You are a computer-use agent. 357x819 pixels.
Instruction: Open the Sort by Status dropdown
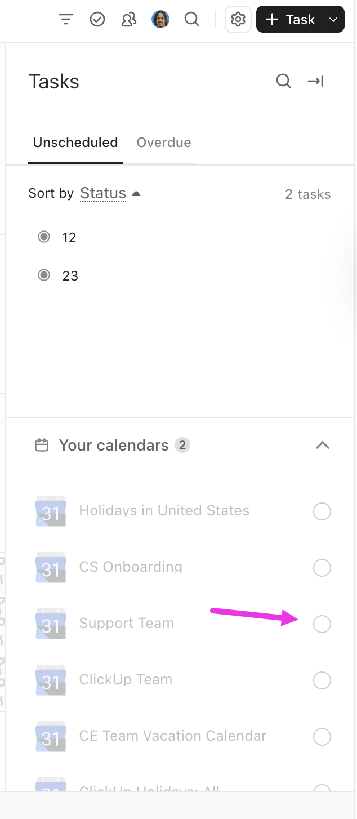pyautogui.click(x=103, y=193)
